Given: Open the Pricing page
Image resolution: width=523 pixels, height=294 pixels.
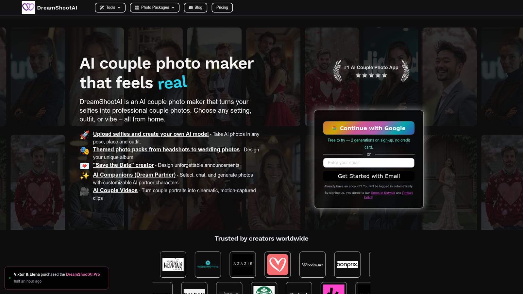Looking at the screenshot, I should 222,8.
